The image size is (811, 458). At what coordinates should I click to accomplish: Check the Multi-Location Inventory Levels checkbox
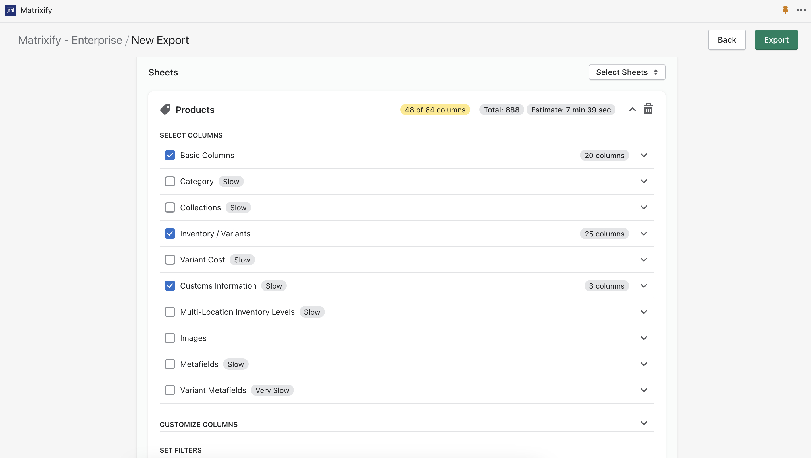point(170,312)
